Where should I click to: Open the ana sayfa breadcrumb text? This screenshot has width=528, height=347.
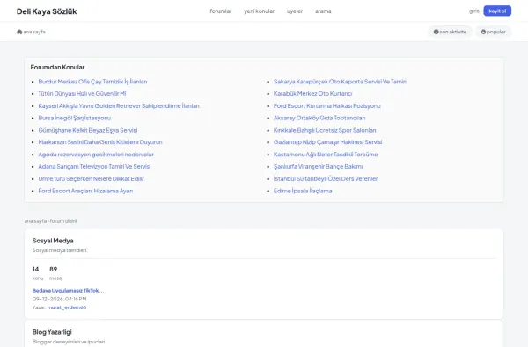click(34, 32)
